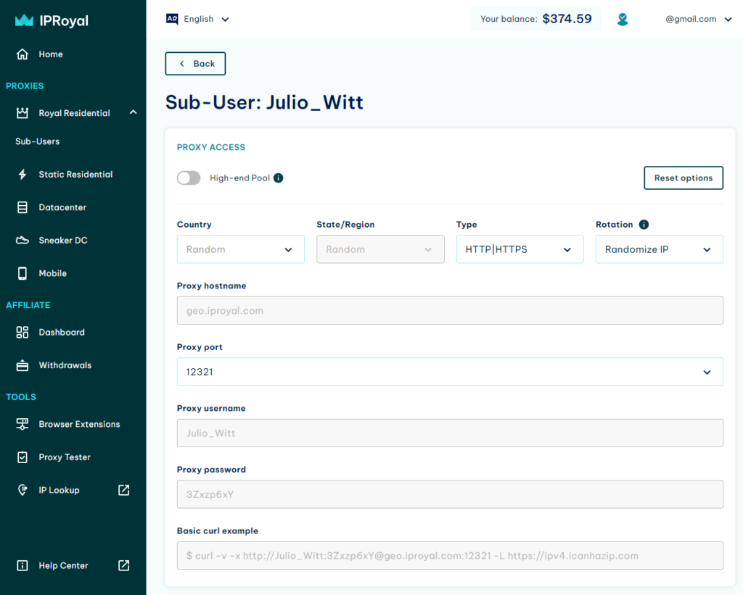This screenshot has width=743, height=595.
Task: Click the Basic curl example field
Action: point(450,555)
